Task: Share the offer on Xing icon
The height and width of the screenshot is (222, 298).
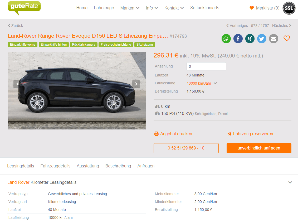Action: [x=250, y=38]
